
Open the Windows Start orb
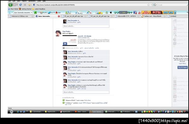tap(11, 112)
